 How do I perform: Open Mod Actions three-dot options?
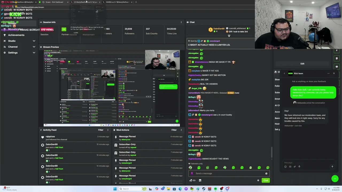[181, 130]
